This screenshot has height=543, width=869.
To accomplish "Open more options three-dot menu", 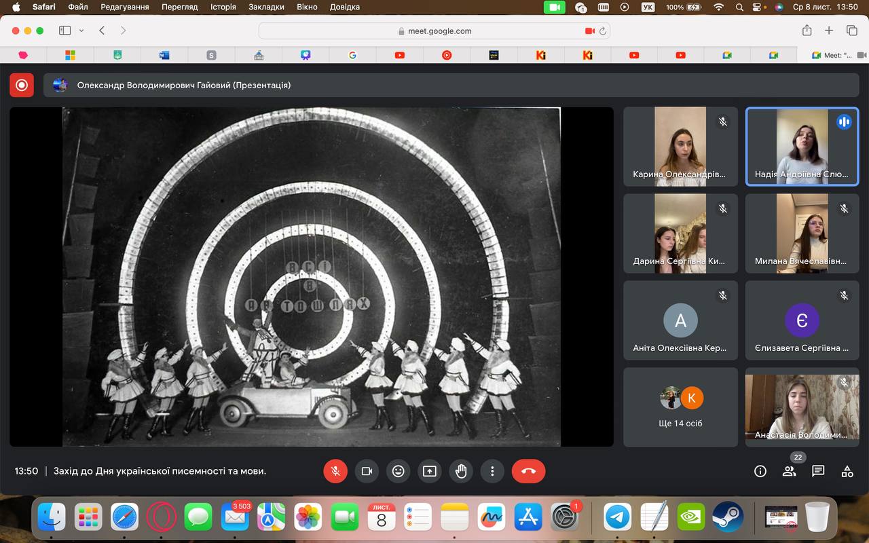I will [492, 471].
